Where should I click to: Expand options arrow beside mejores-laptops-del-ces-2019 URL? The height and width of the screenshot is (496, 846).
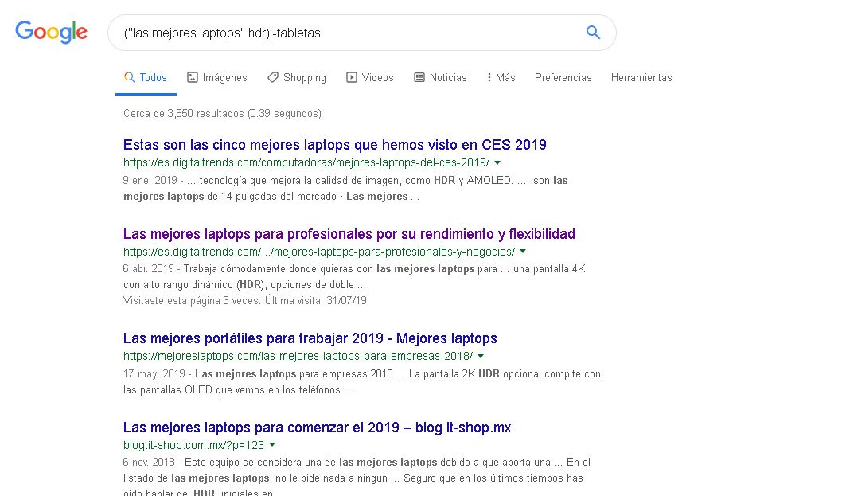(497, 162)
